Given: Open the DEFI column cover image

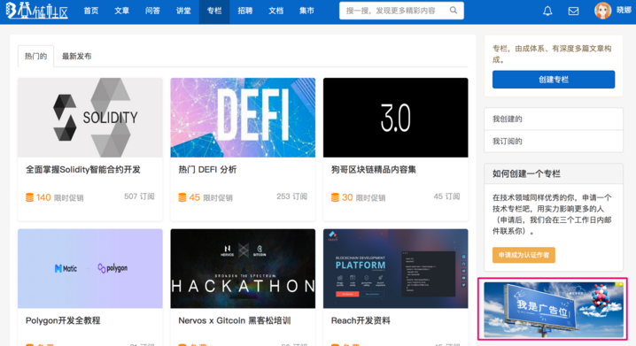Looking at the screenshot, I should (x=243, y=118).
